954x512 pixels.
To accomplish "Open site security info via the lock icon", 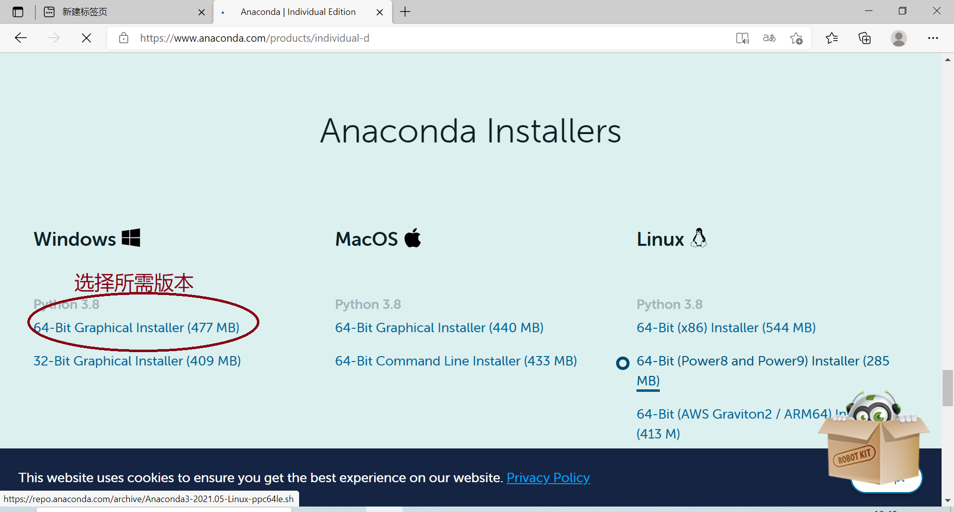I will (123, 38).
